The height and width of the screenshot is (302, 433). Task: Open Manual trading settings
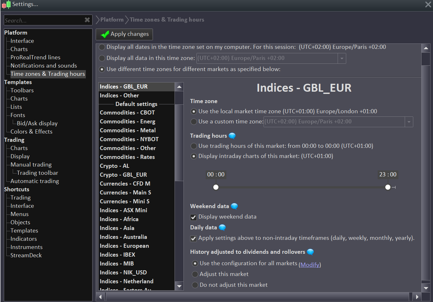31,165
